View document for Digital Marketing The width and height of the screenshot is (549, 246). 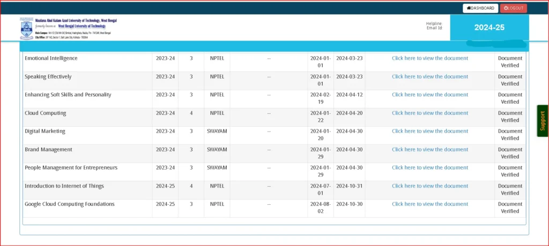pyautogui.click(x=429, y=131)
